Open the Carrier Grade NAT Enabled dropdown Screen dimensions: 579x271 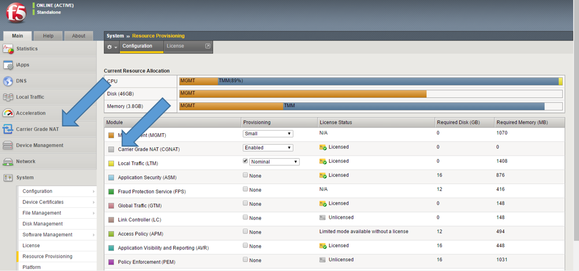tap(268, 148)
